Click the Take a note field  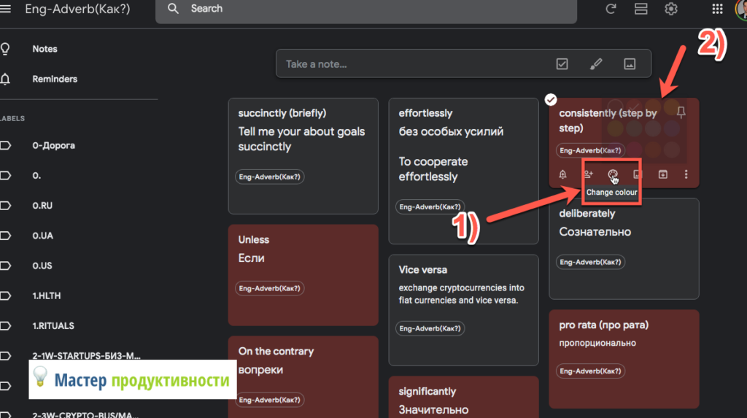tap(409, 64)
